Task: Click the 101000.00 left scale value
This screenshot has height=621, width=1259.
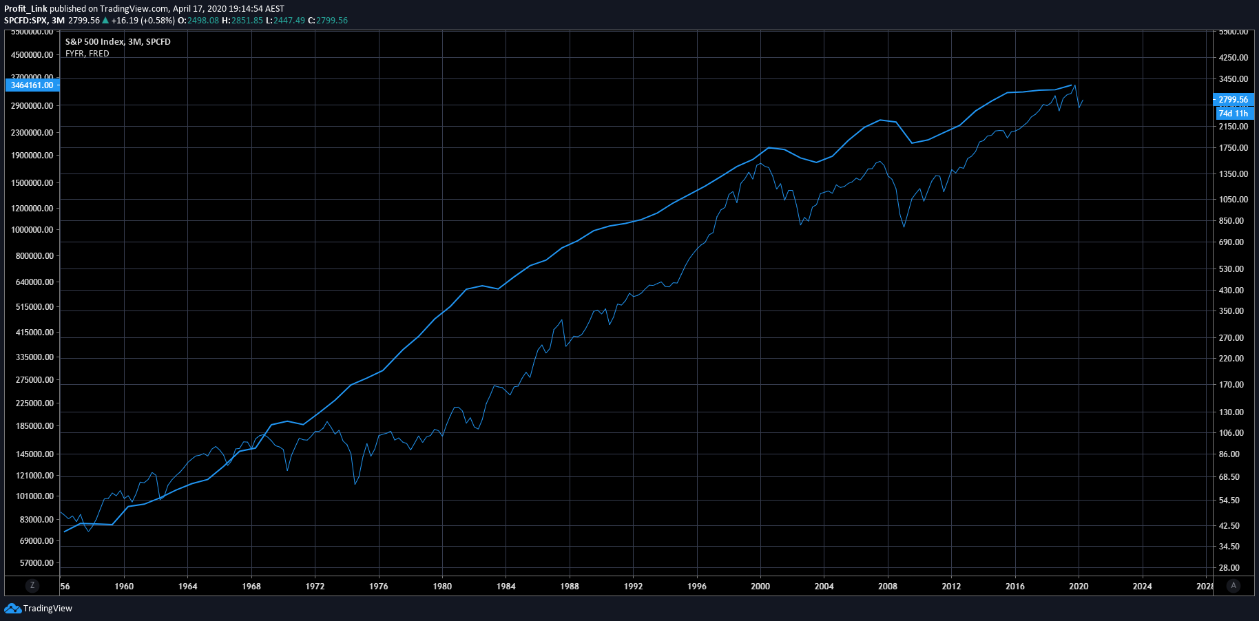Action: point(34,496)
